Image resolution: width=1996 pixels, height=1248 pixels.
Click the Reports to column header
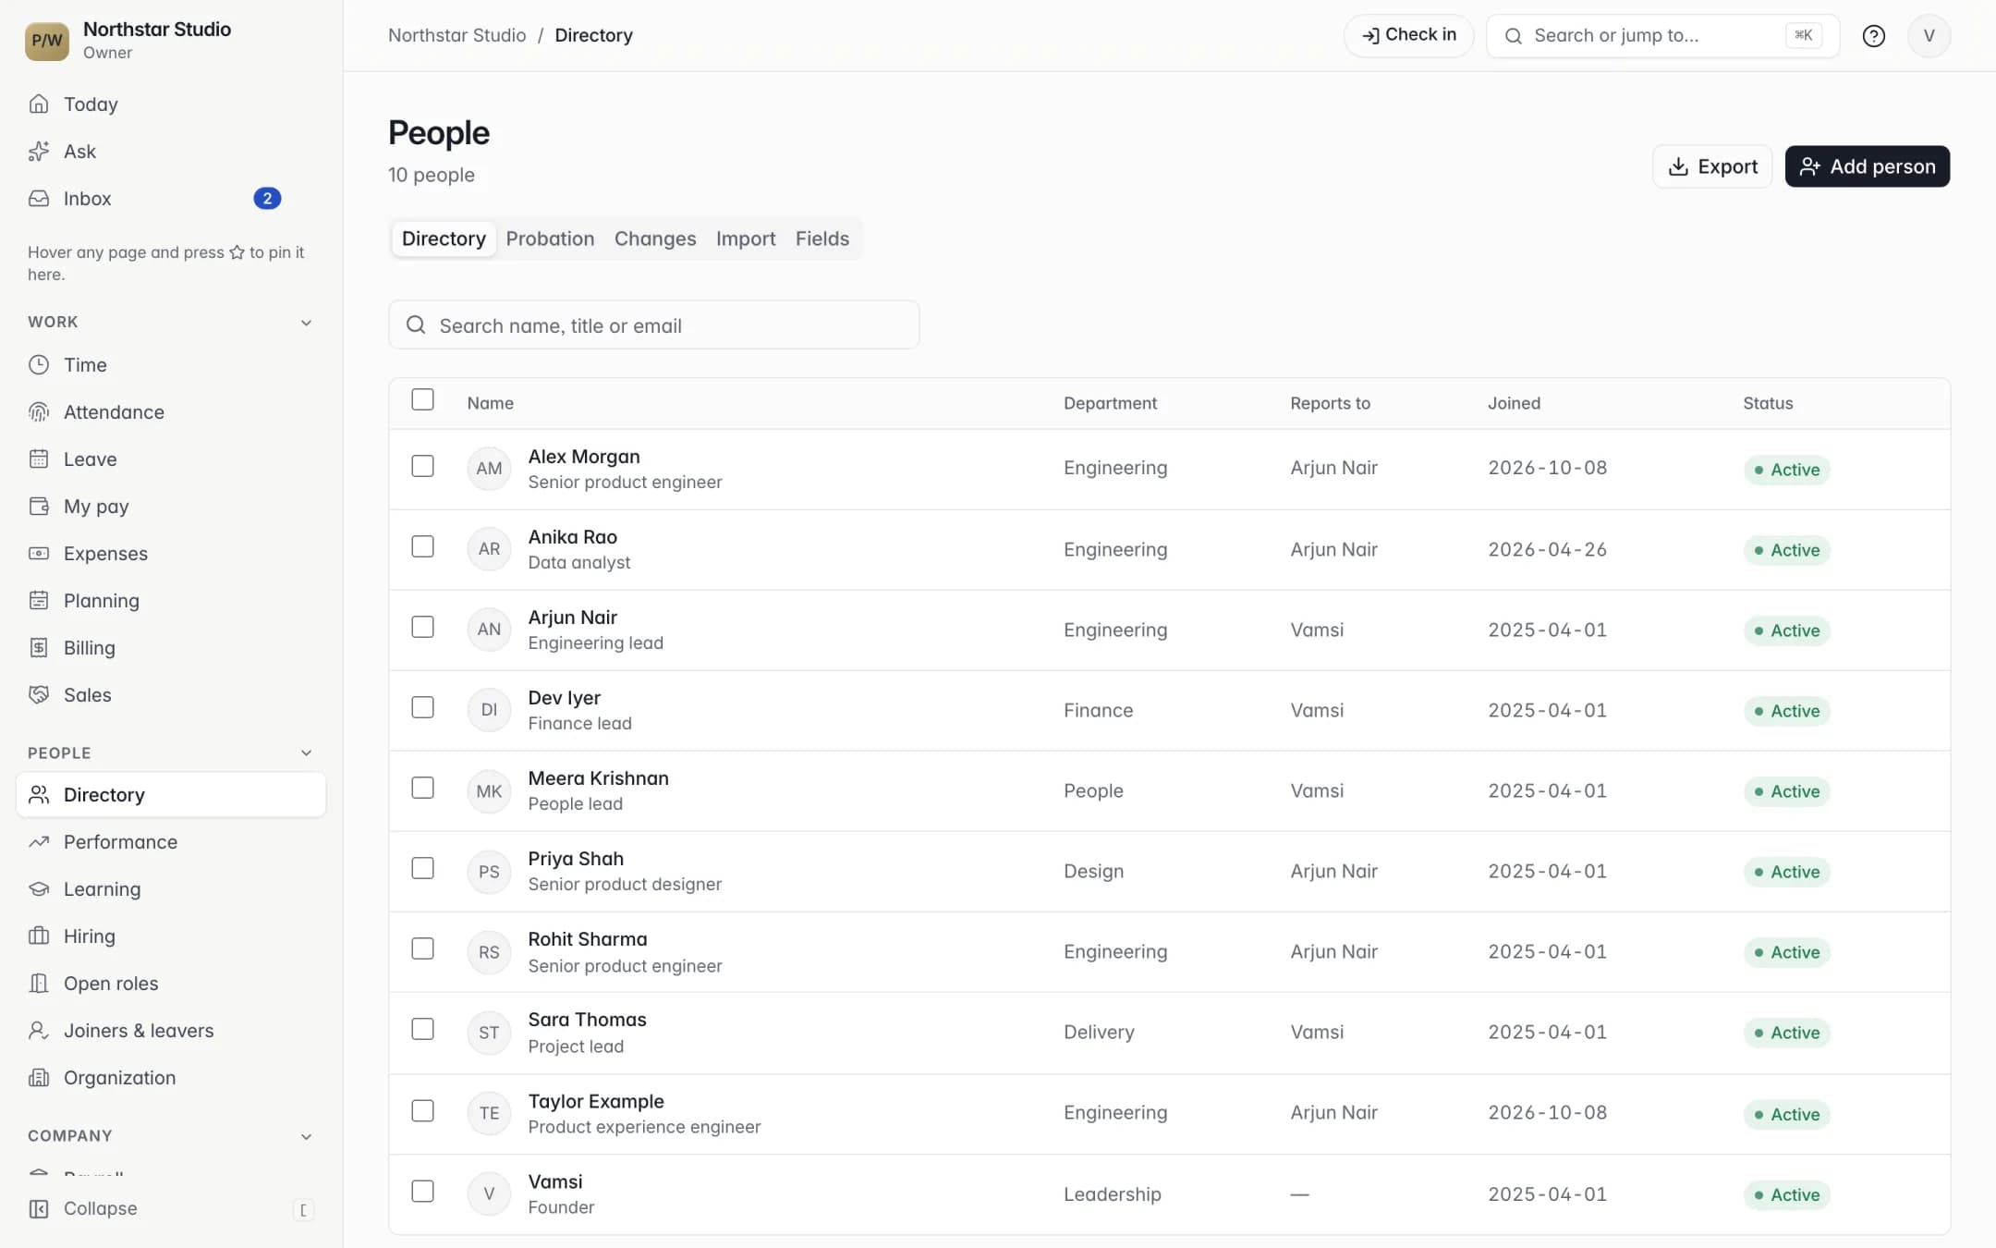(x=1330, y=403)
